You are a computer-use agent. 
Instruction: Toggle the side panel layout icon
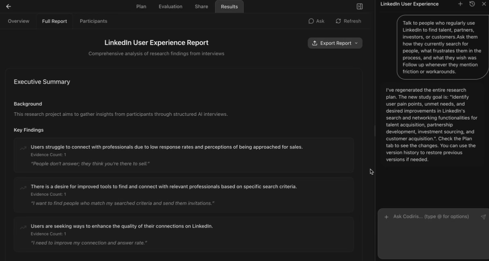point(359,6)
